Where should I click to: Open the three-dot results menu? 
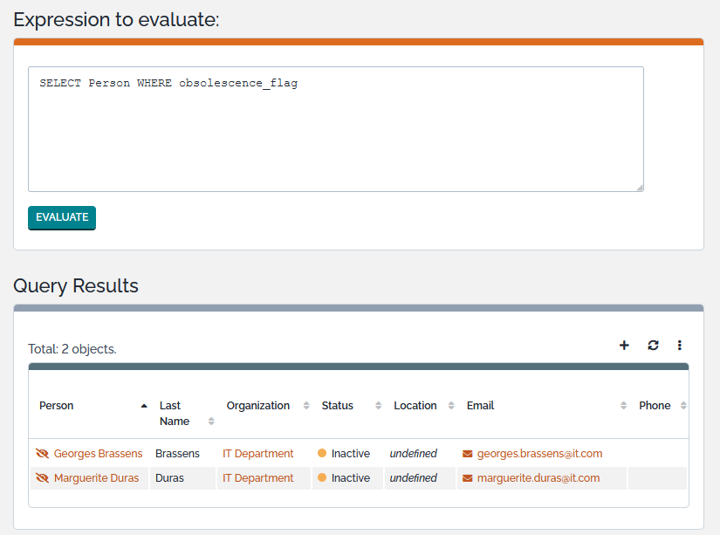[x=680, y=346]
